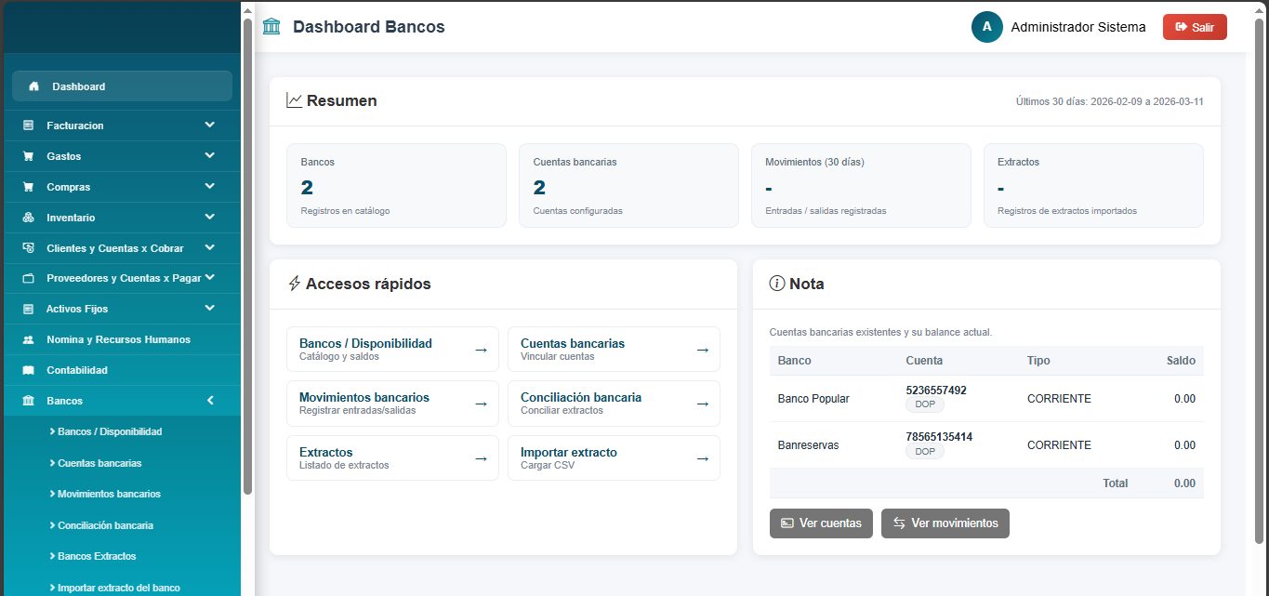
Task: Collapse the Bancos sidebar section chevron
Action: [210, 401]
